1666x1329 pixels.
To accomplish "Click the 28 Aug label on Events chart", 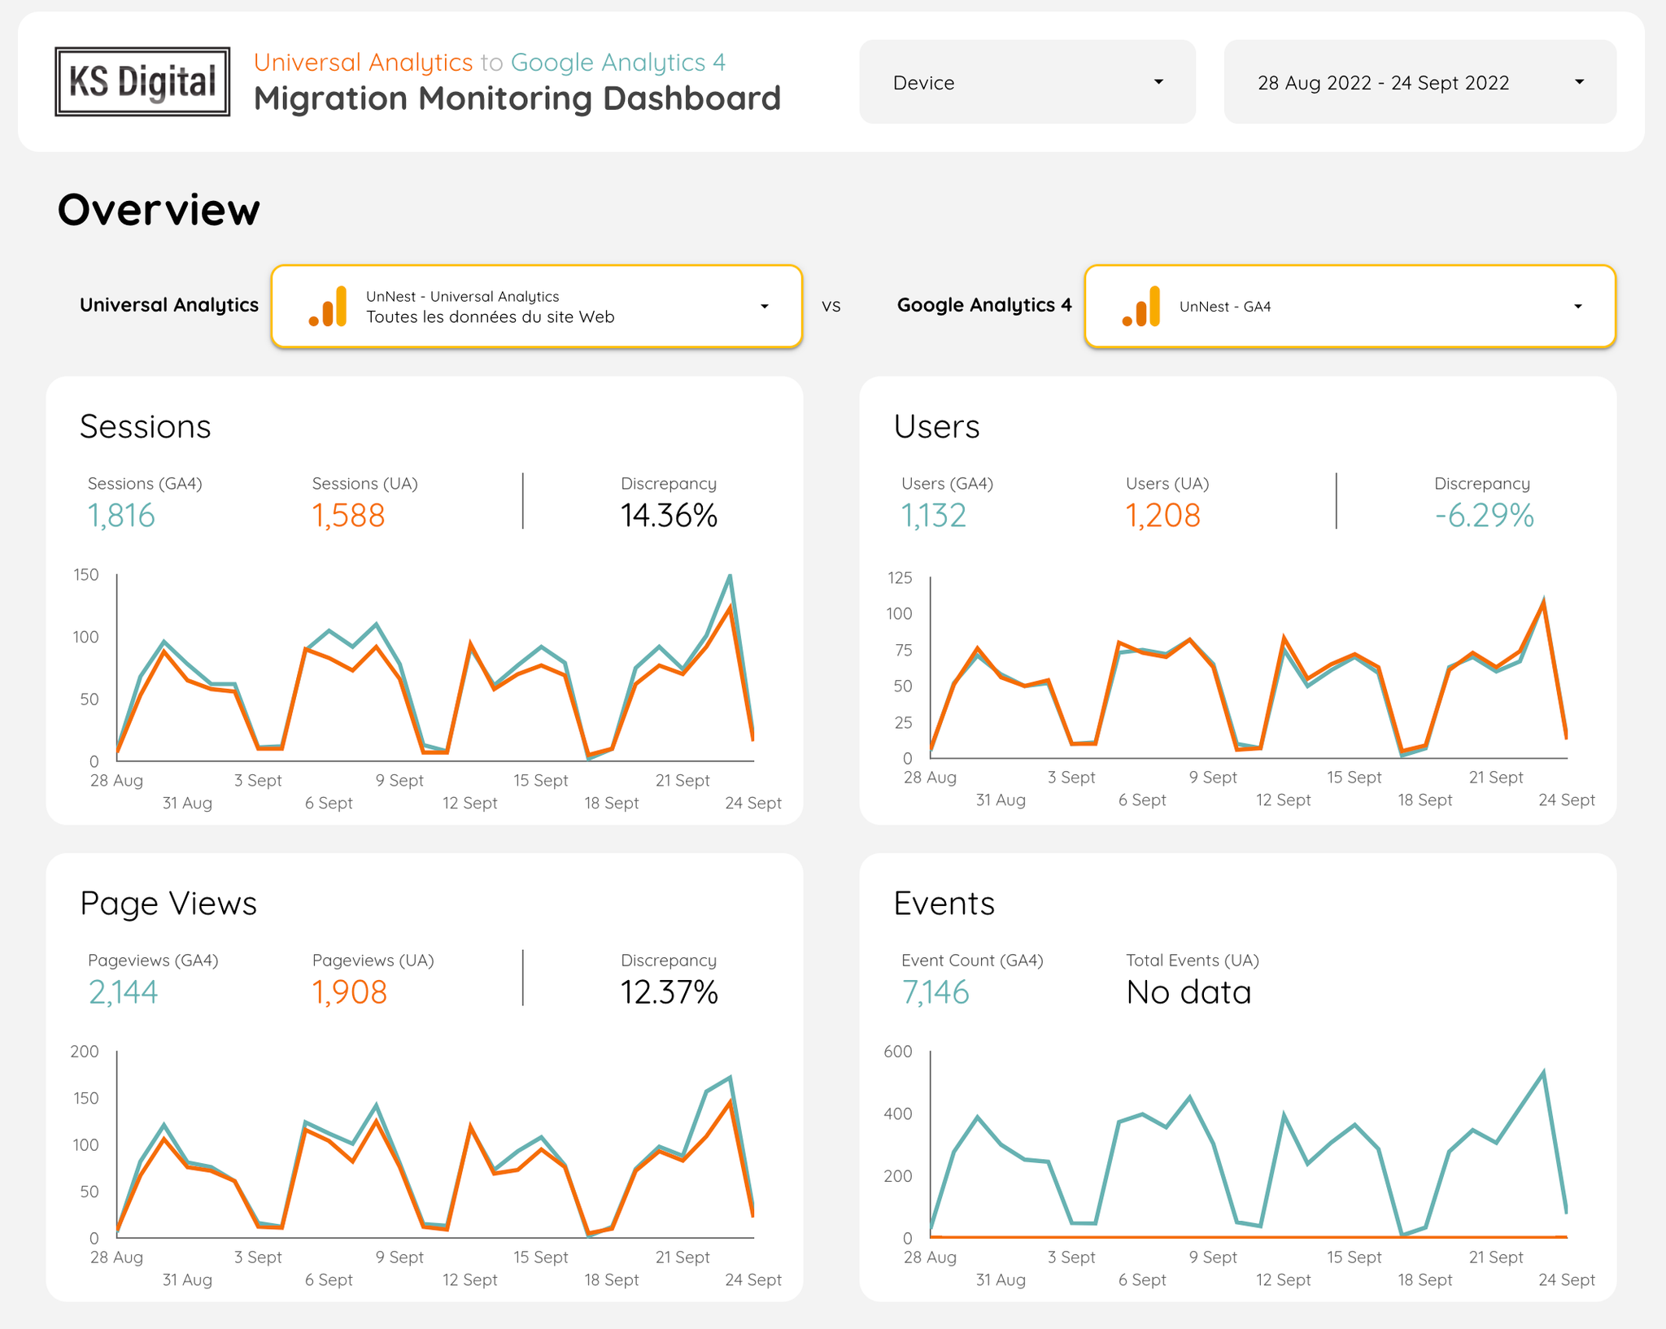I will click(x=930, y=1257).
